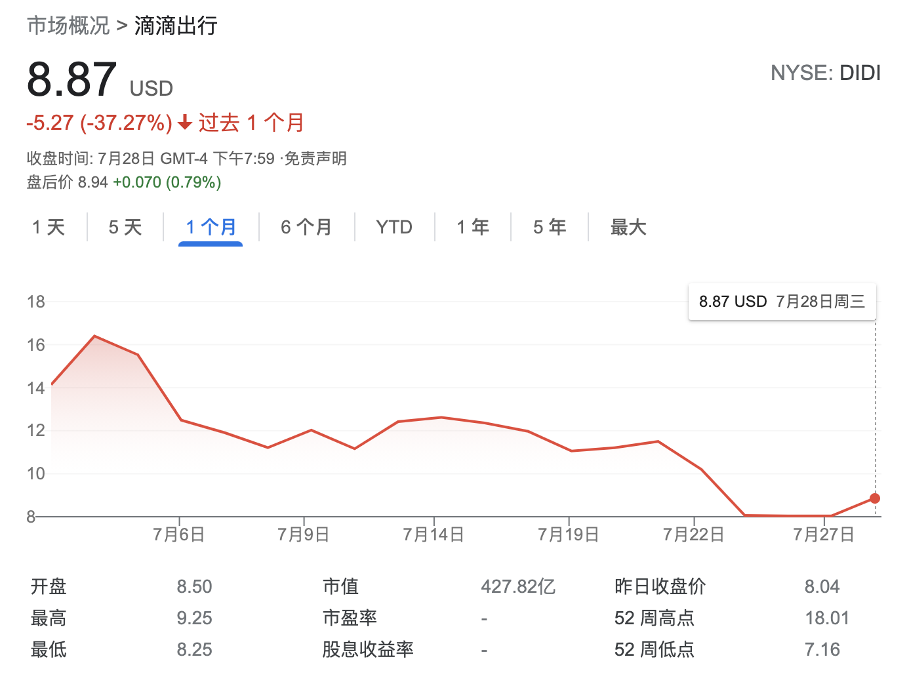Switch chart to YTD range

pyautogui.click(x=394, y=228)
